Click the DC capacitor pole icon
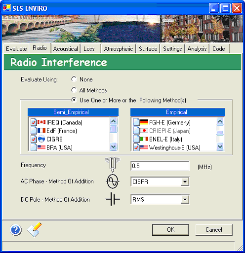 point(113,199)
